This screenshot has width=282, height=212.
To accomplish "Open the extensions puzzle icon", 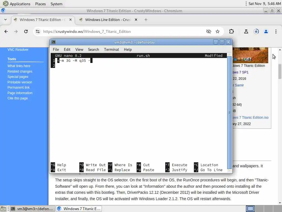I will (x=231, y=31).
